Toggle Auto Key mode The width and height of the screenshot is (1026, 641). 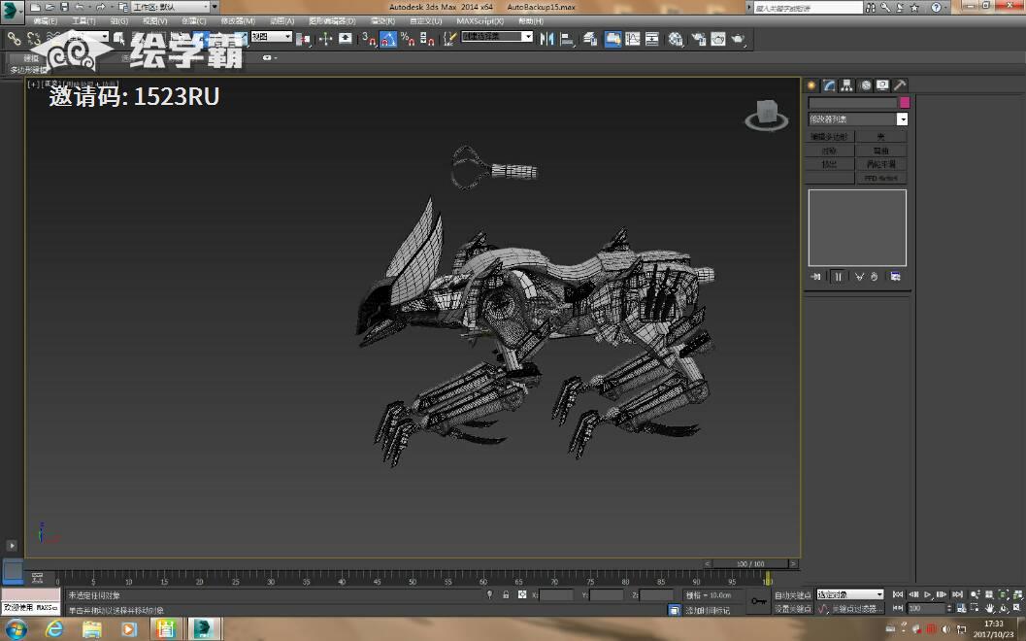(792, 594)
